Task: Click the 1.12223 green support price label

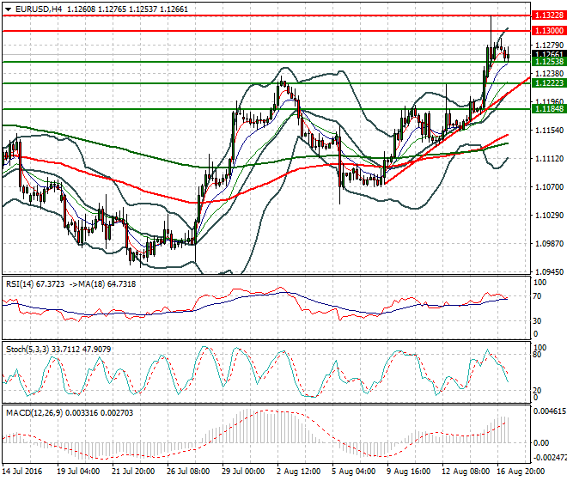Action: point(549,82)
